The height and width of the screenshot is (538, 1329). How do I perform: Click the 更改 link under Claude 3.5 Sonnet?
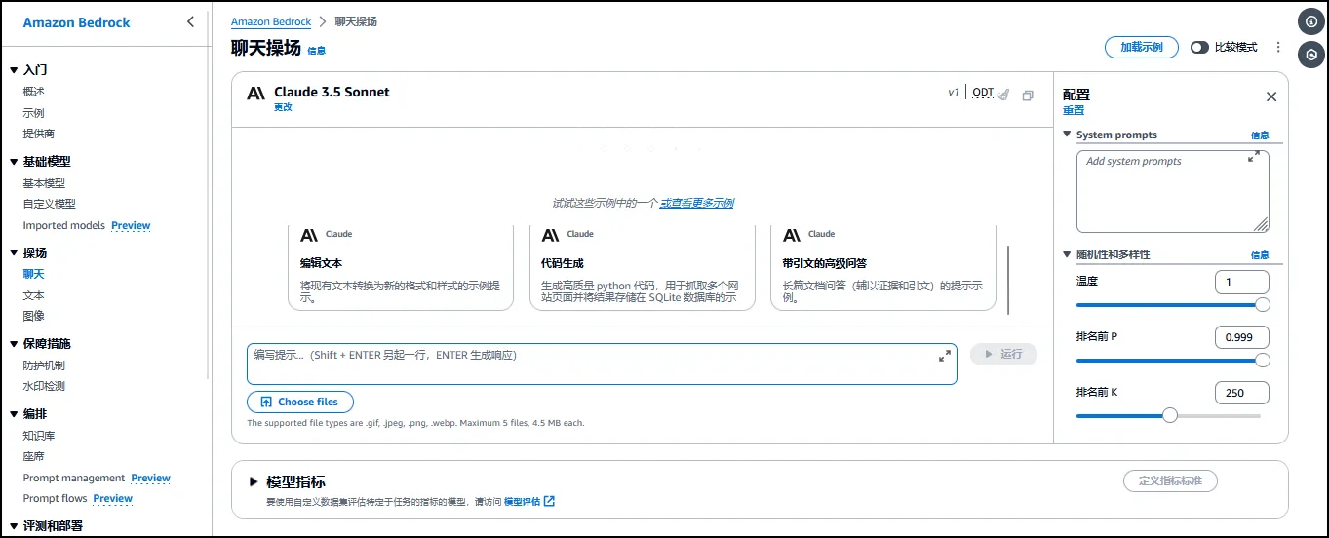point(283,107)
